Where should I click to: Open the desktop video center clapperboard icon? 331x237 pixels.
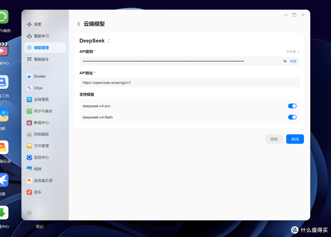pyautogui.click(x=4, y=49)
